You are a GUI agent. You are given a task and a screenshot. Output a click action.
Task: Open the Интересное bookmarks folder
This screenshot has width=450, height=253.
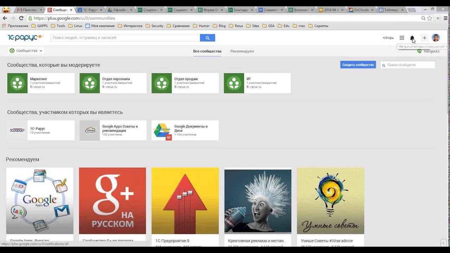pos(130,26)
